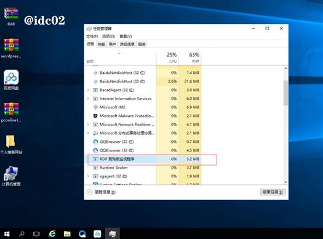This screenshot has width=323, height=239.
Task: Open Internet Explorer from the taskbar
Action: coord(52,233)
